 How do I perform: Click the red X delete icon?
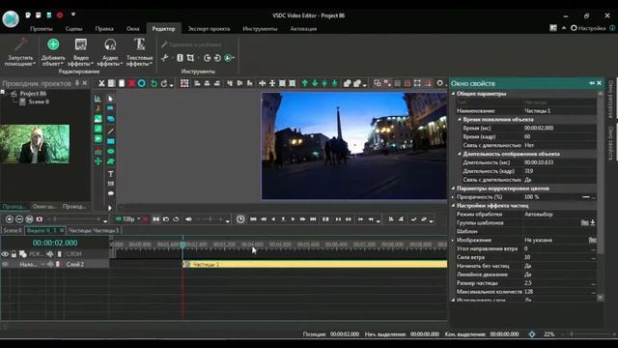tap(131, 83)
